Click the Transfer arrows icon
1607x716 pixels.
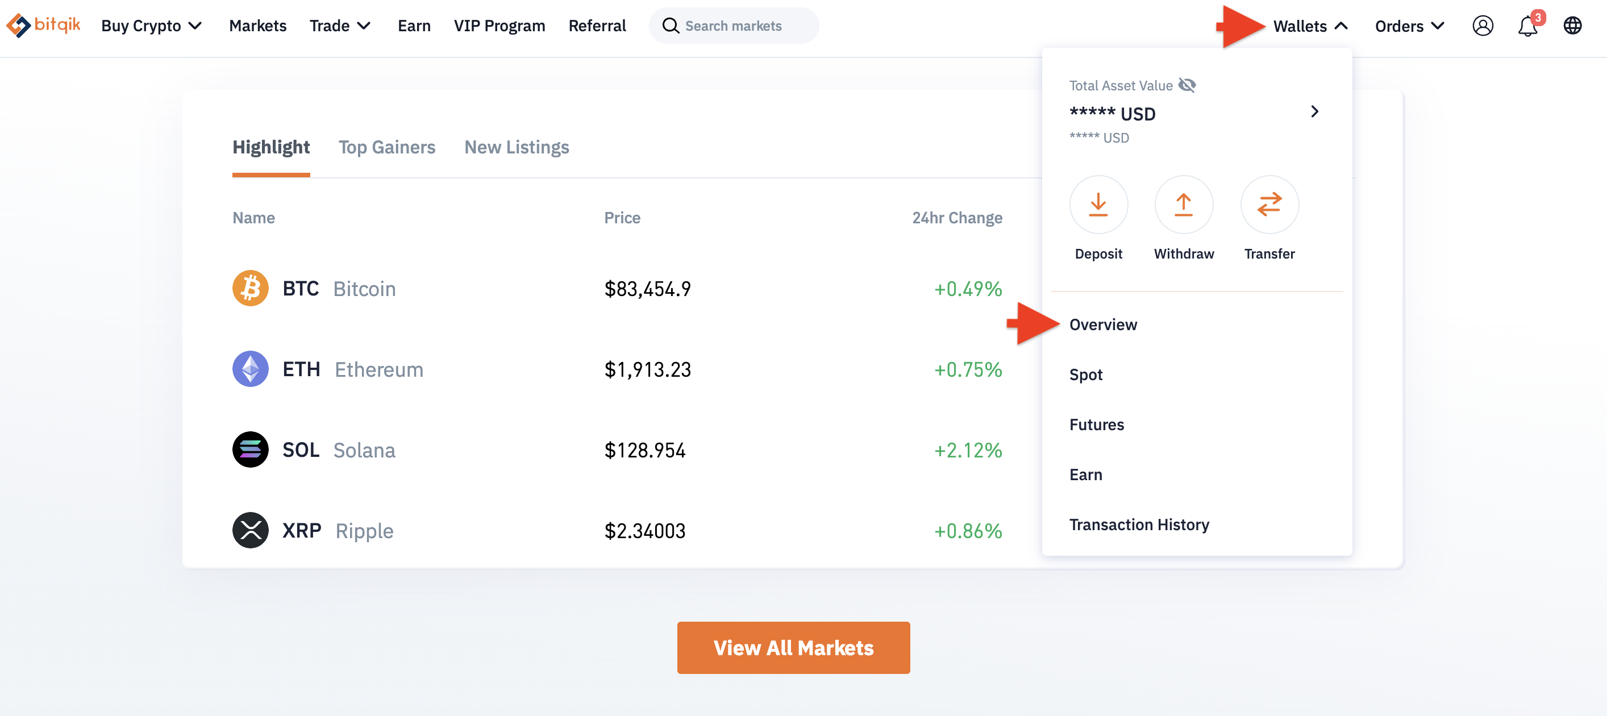[x=1269, y=204]
